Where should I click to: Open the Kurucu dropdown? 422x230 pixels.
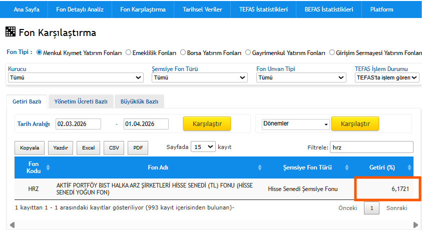[76, 77]
